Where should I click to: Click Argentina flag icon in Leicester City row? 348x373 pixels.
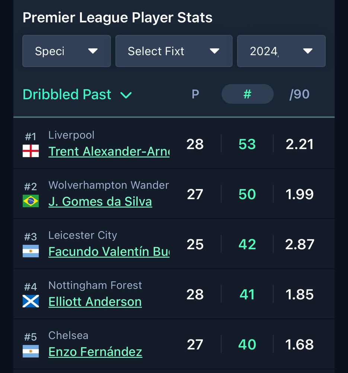point(31,251)
